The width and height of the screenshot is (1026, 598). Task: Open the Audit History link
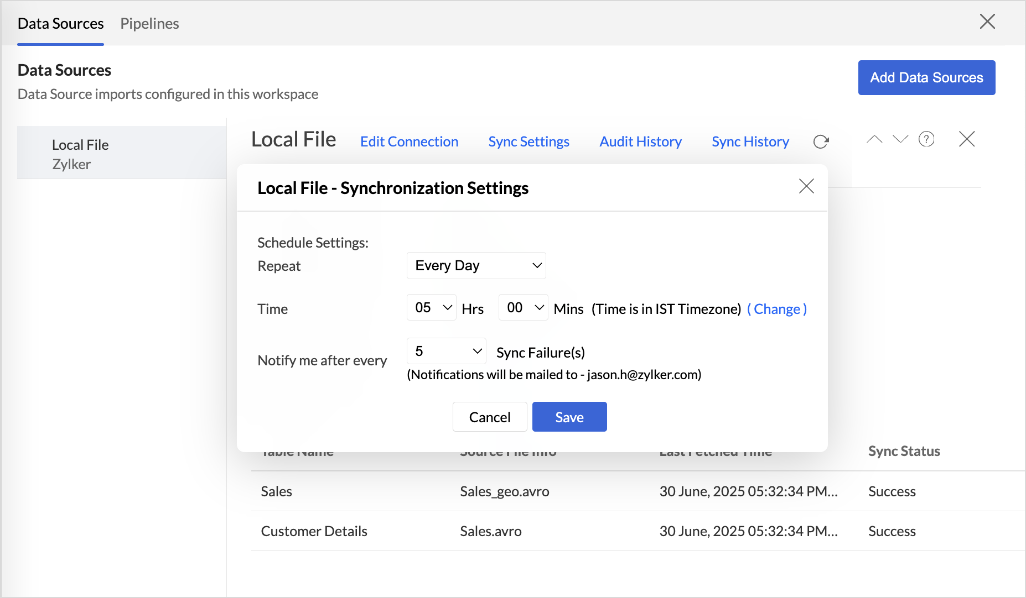click(x=640, y=142)
